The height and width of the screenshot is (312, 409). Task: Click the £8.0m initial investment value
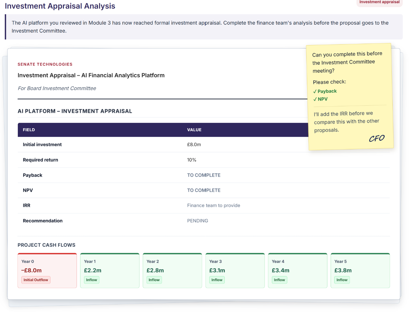point(194,144)
